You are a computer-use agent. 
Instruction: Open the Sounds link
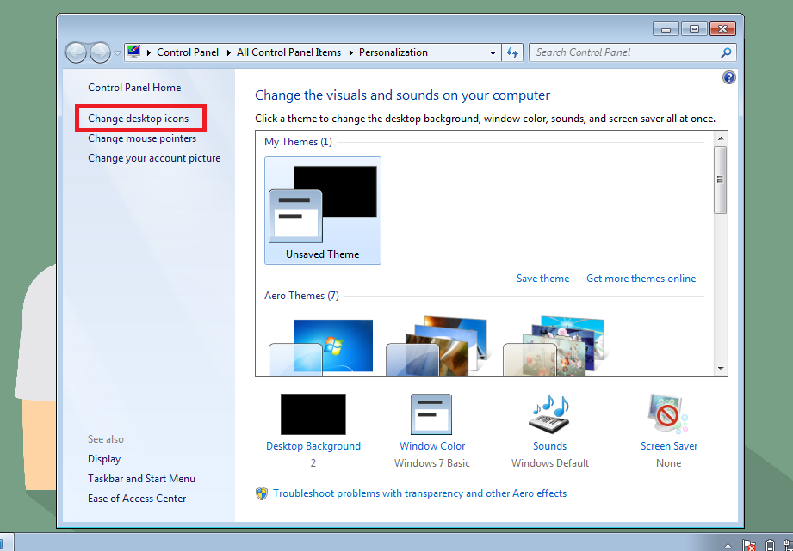coord(549,446)
